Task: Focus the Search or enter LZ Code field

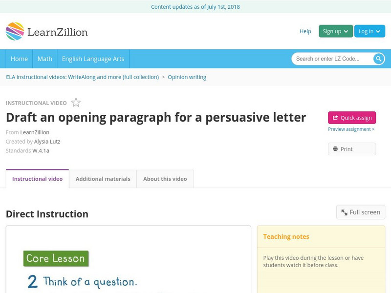Action: pos(332,59)
